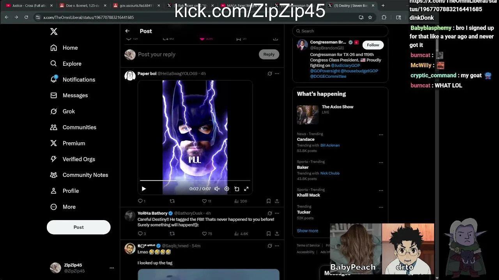This screenshot has height=280, width=499.
Task: Click the Post your reply field
Action: [195, 54]
